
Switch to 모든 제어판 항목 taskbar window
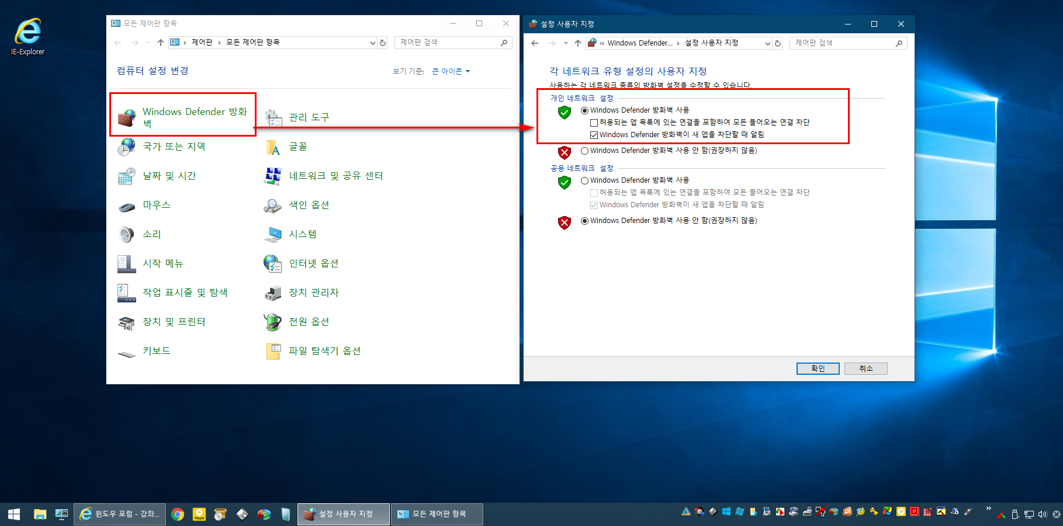point(437,514)
